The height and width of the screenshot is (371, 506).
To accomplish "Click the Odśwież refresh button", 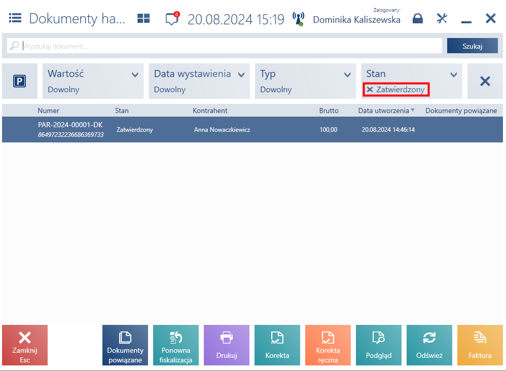I will [x=429, y=345].
